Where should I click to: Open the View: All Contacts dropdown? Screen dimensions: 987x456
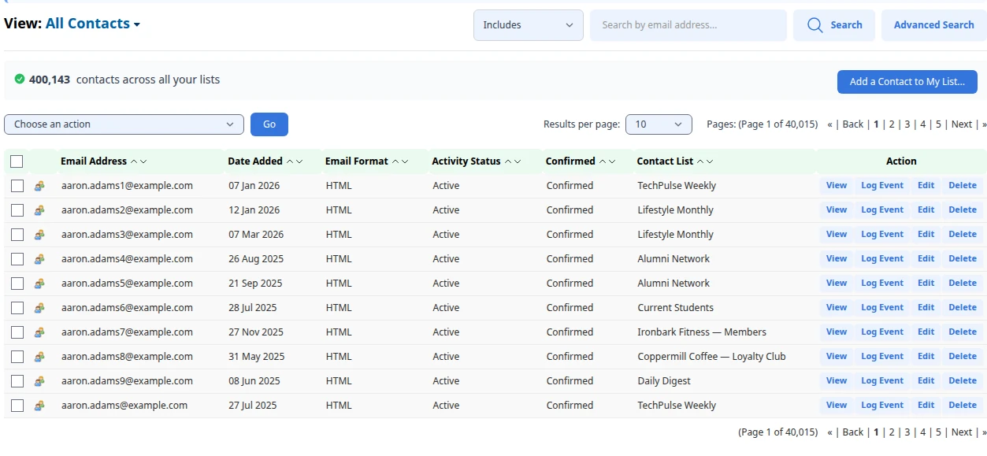(93, 24)
